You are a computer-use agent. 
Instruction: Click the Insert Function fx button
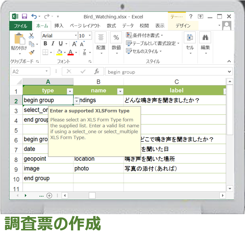point(97,71)
